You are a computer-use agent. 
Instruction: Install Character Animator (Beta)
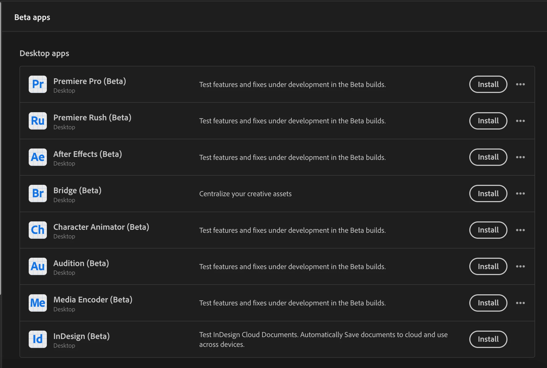click(488, 230)
